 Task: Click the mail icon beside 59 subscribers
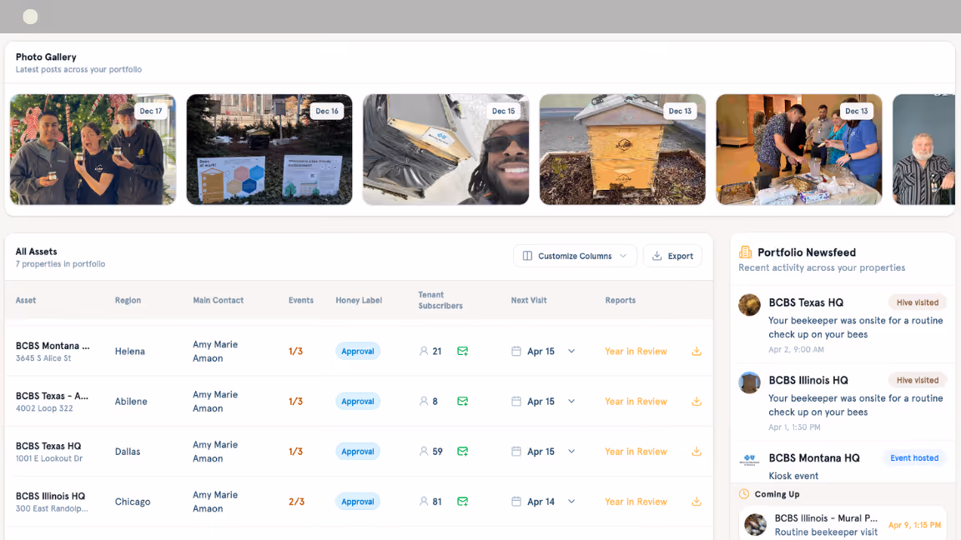tap(463, 452)
